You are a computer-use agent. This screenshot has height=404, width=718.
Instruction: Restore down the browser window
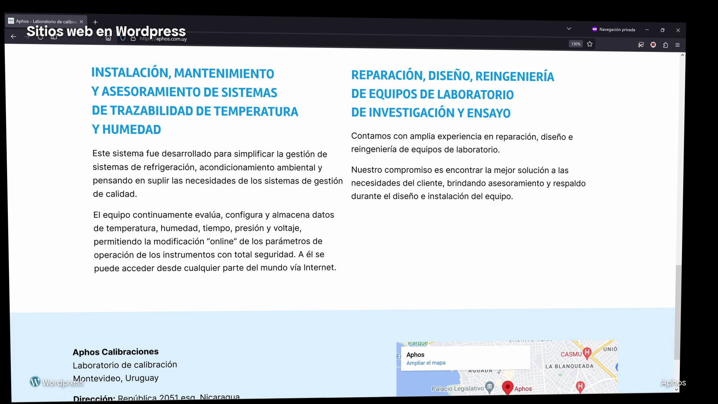[663, 30]
